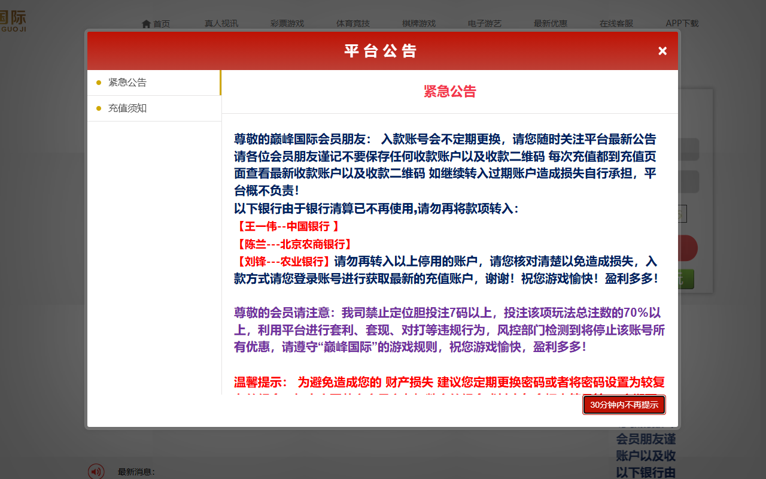Click the site logo at top left
Viewport: 766px width, 479px height.
tap(13, 21)
